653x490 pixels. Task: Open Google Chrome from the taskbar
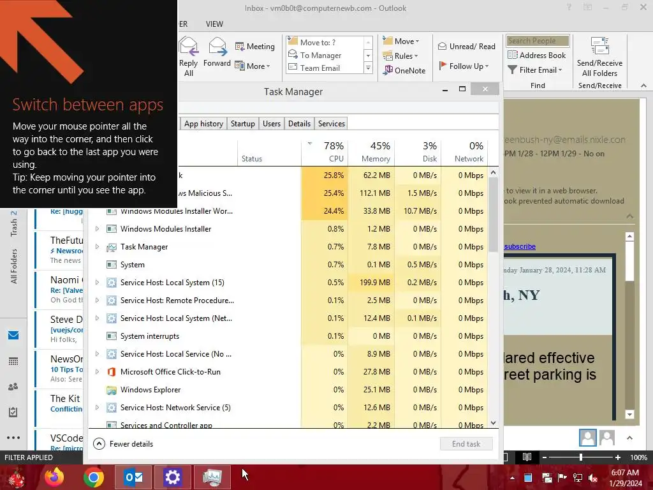point(93,477)
